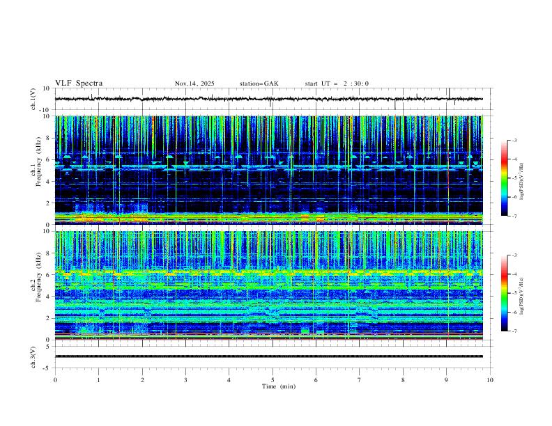Select the date "Nov.14, 2025" in header
Viewport: 552px width, 426px height.
(x=194, y=84)
